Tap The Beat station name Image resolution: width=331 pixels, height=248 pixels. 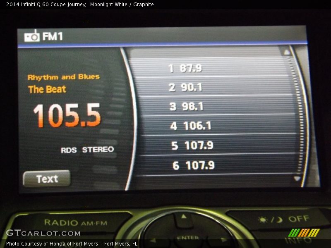click(x=47, y=89)
